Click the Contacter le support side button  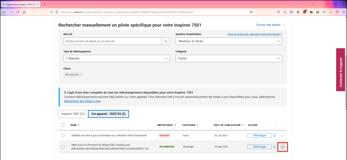point(341,70)
